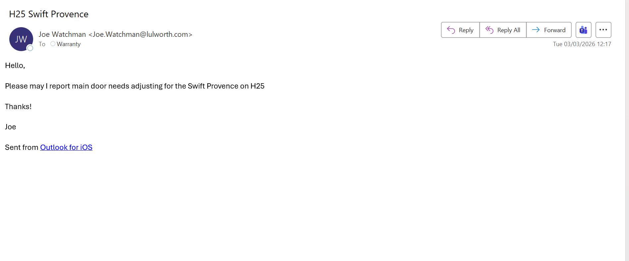Viewport: 629px width, 261px height.
Task: Click the subject line H25 Swift Provence
Action: pos(49,14)
